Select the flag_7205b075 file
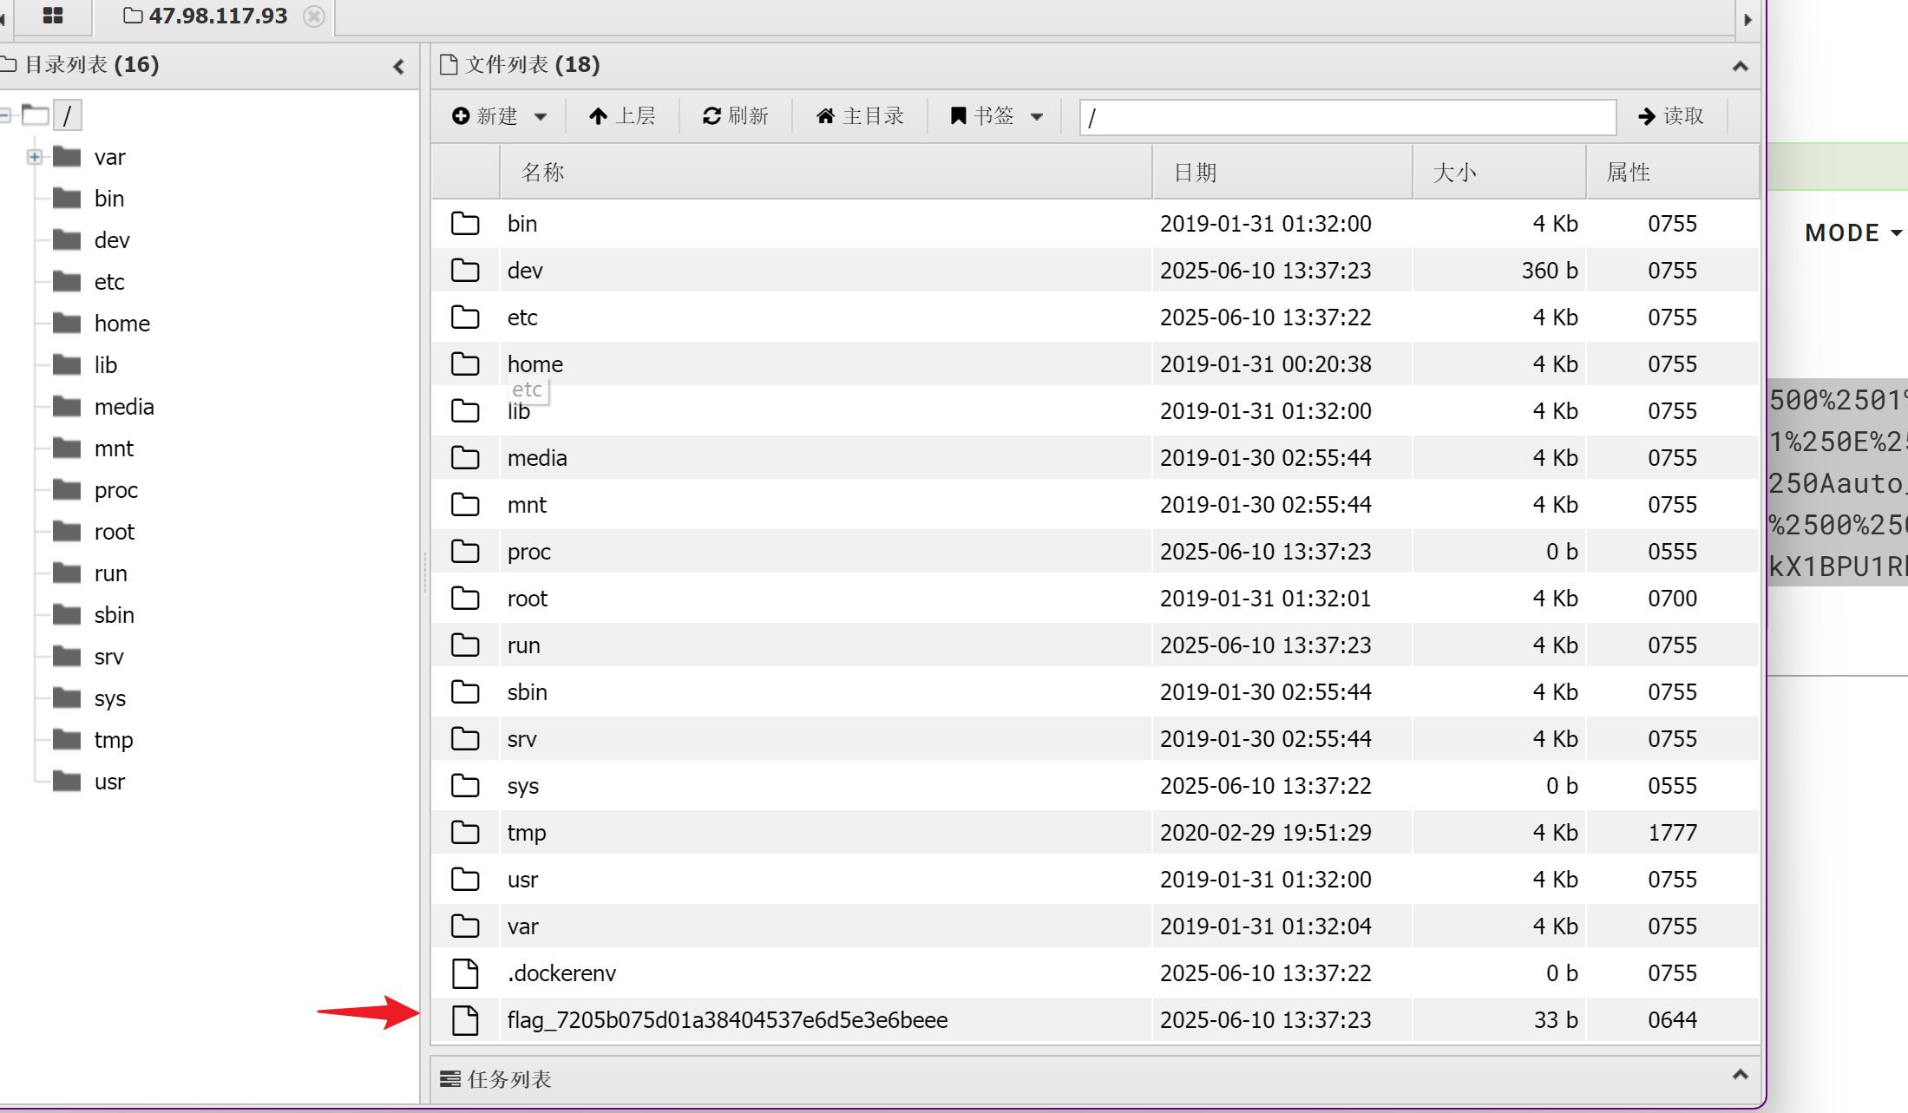This screenshot has width=1908, height=1113. click(x=726, y=1020)
